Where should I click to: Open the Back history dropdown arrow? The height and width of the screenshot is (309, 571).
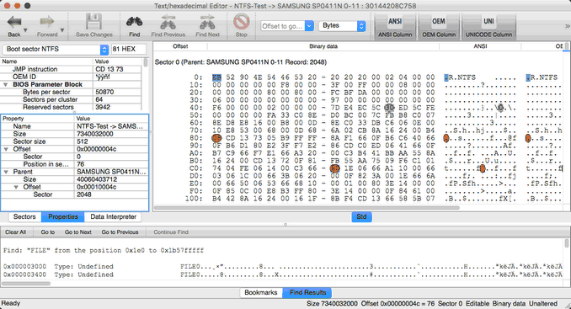(25, 30)
